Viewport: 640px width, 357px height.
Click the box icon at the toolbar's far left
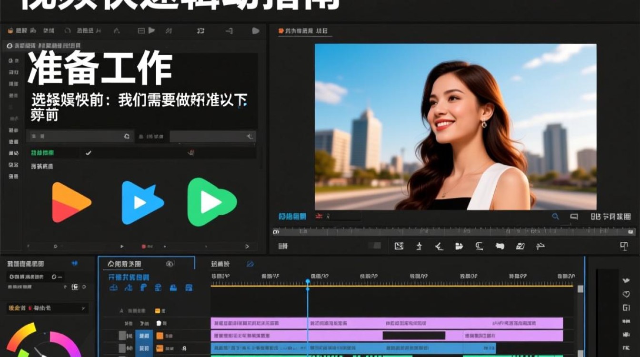point(10,31)
